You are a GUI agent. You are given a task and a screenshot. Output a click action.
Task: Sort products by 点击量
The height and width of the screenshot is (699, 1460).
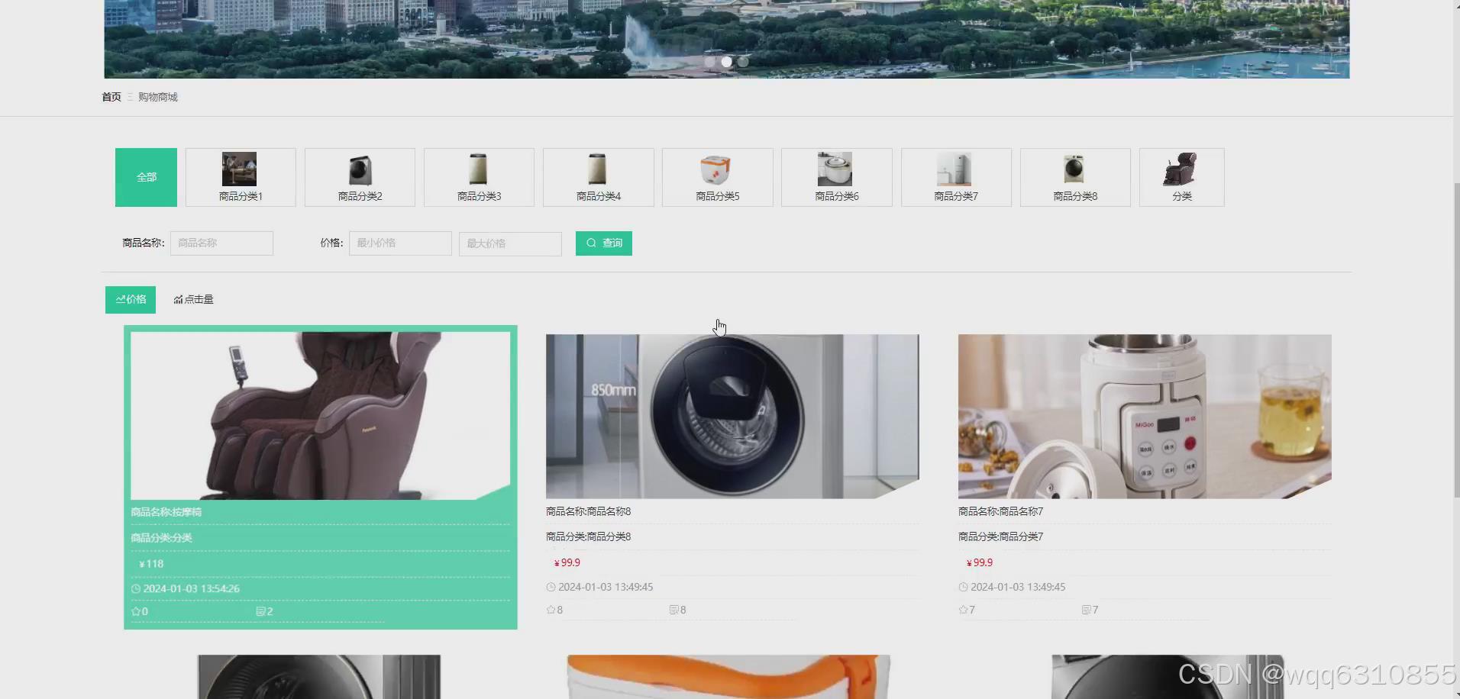coord(193,300)
